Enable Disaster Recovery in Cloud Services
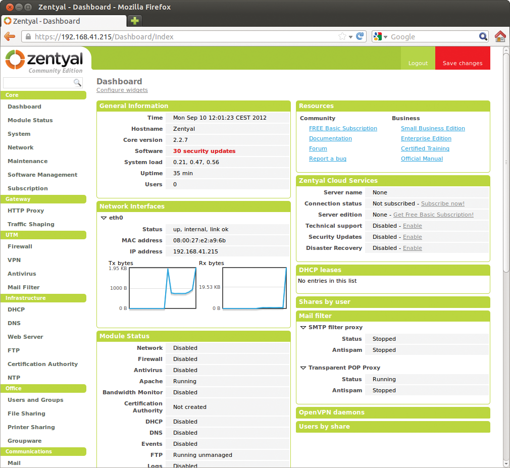Viewport: 510px width, 468px height. 413,248
